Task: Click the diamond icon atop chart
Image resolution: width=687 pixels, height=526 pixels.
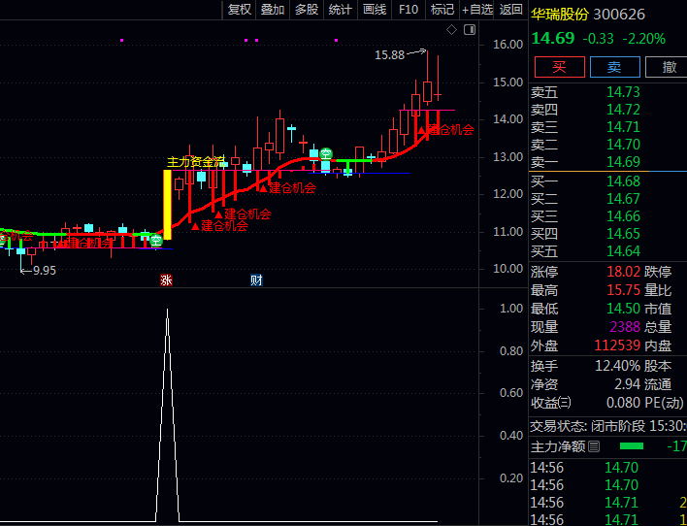Action: [x=451, y=30]
